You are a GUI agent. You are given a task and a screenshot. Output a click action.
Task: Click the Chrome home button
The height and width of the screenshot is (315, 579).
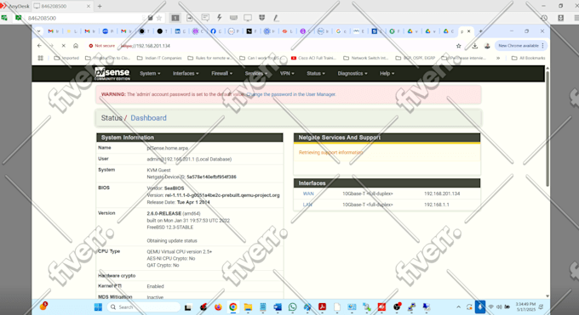(76, 46)
